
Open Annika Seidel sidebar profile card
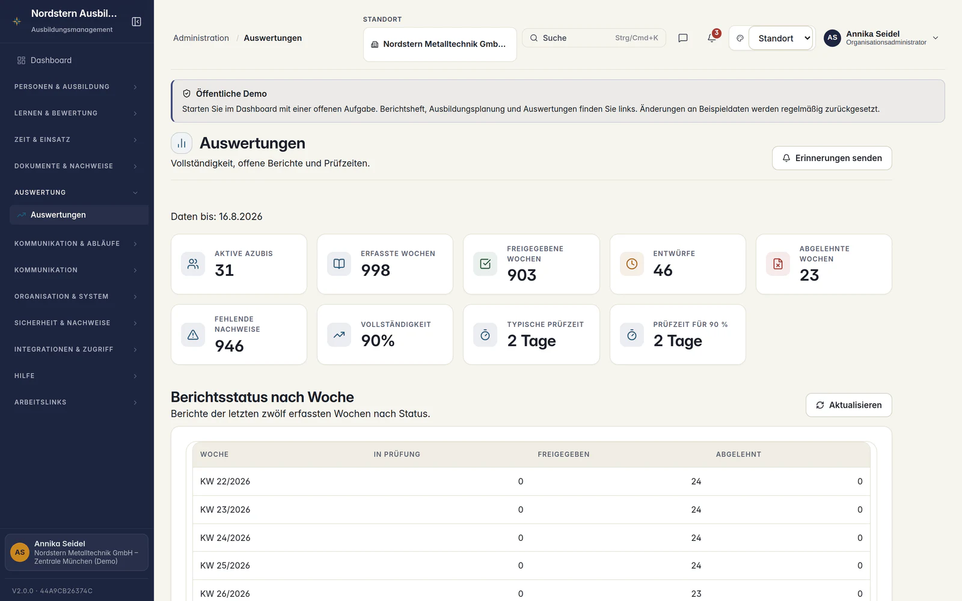click(76, 552)
